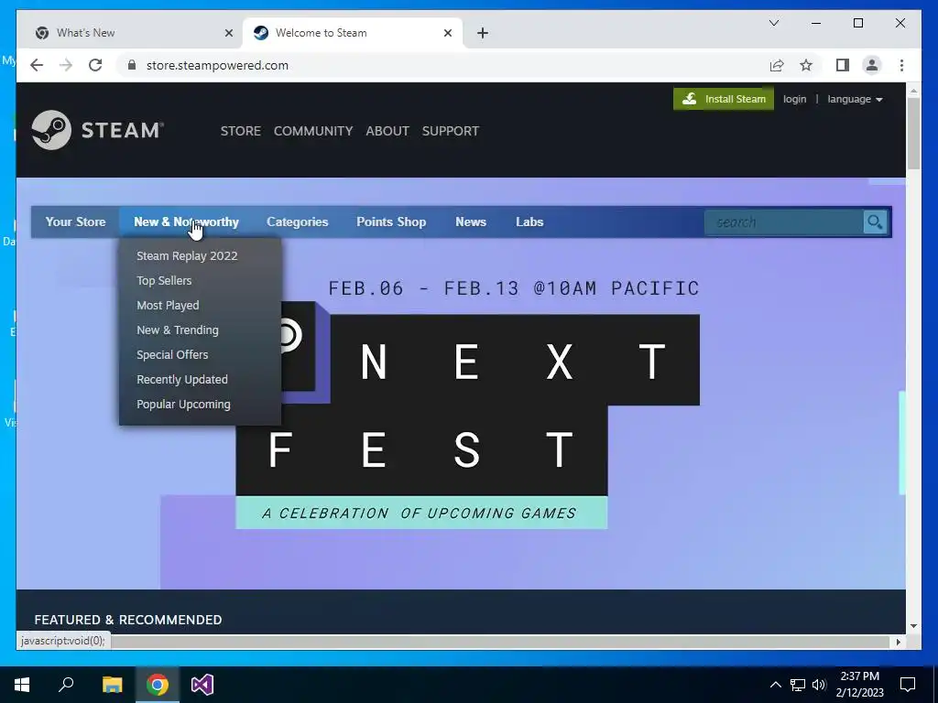Open network status tray icon
Viewport: 938px width, 703px height.
click(x=798, y=685)
